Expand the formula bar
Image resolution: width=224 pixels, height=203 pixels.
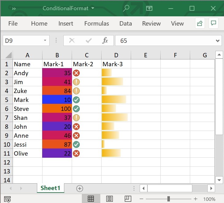pos(218,41)
